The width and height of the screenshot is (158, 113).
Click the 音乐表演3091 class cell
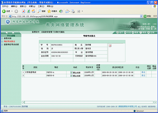tap(96, 56)
